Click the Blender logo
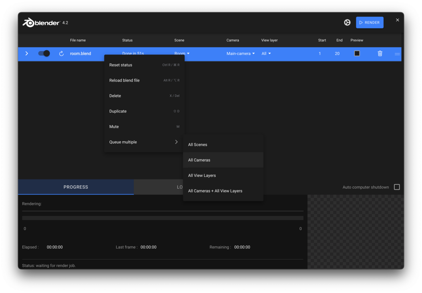This screenshot has height=293, width=422. coord(41,23)
